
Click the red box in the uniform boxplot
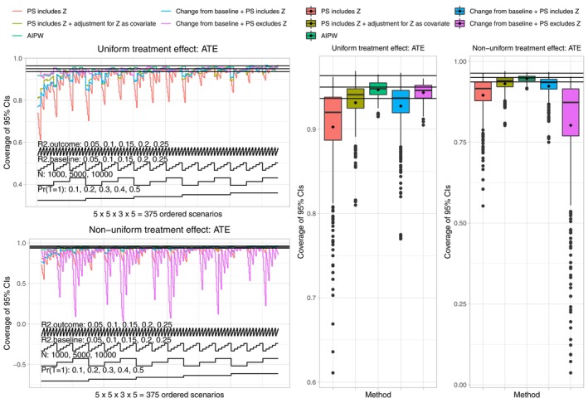pos(333,119)
